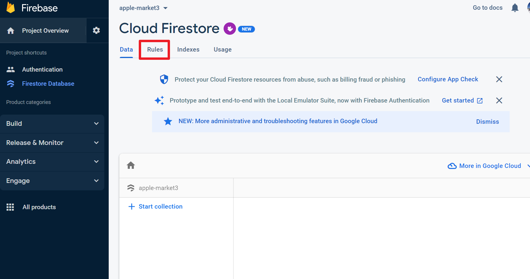This screenshot has height=279, width=530.
Task: Expand the Engage category
Action: [52, 181]
